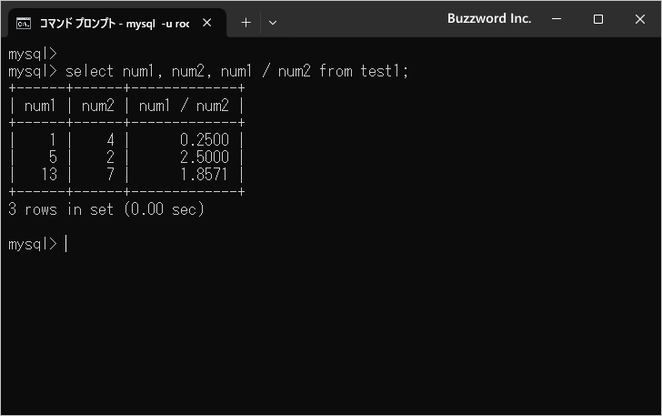Image resolution: width=662 pixels, height=416 pixels.
Task: Click the value 4 in the num2 column
Action: click(111, 140)
